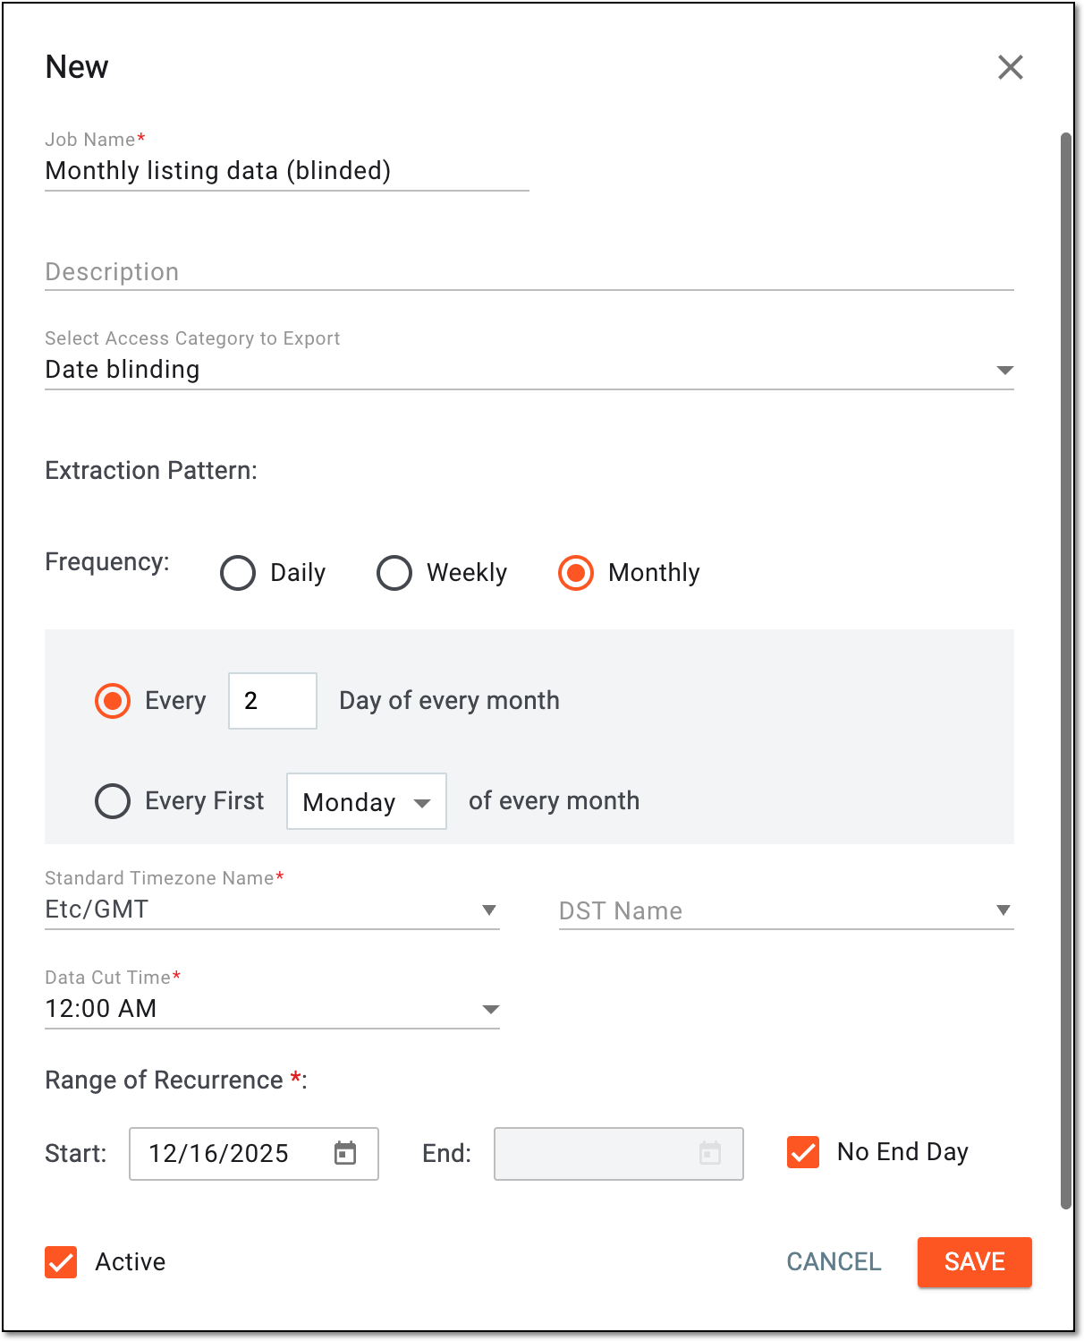
Task: Open the Data Cut Time dropdown
Action: tap(272, 1009)
